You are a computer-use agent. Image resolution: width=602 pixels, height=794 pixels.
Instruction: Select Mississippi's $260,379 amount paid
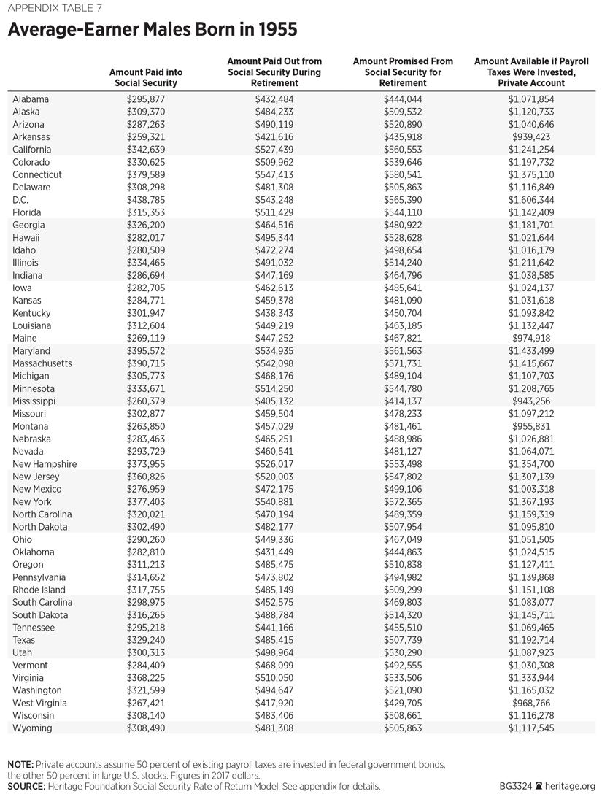click(x=146, y=401)
